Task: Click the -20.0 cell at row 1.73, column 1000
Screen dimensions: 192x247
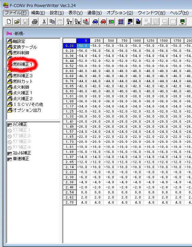Action: [x=137, y=142]
